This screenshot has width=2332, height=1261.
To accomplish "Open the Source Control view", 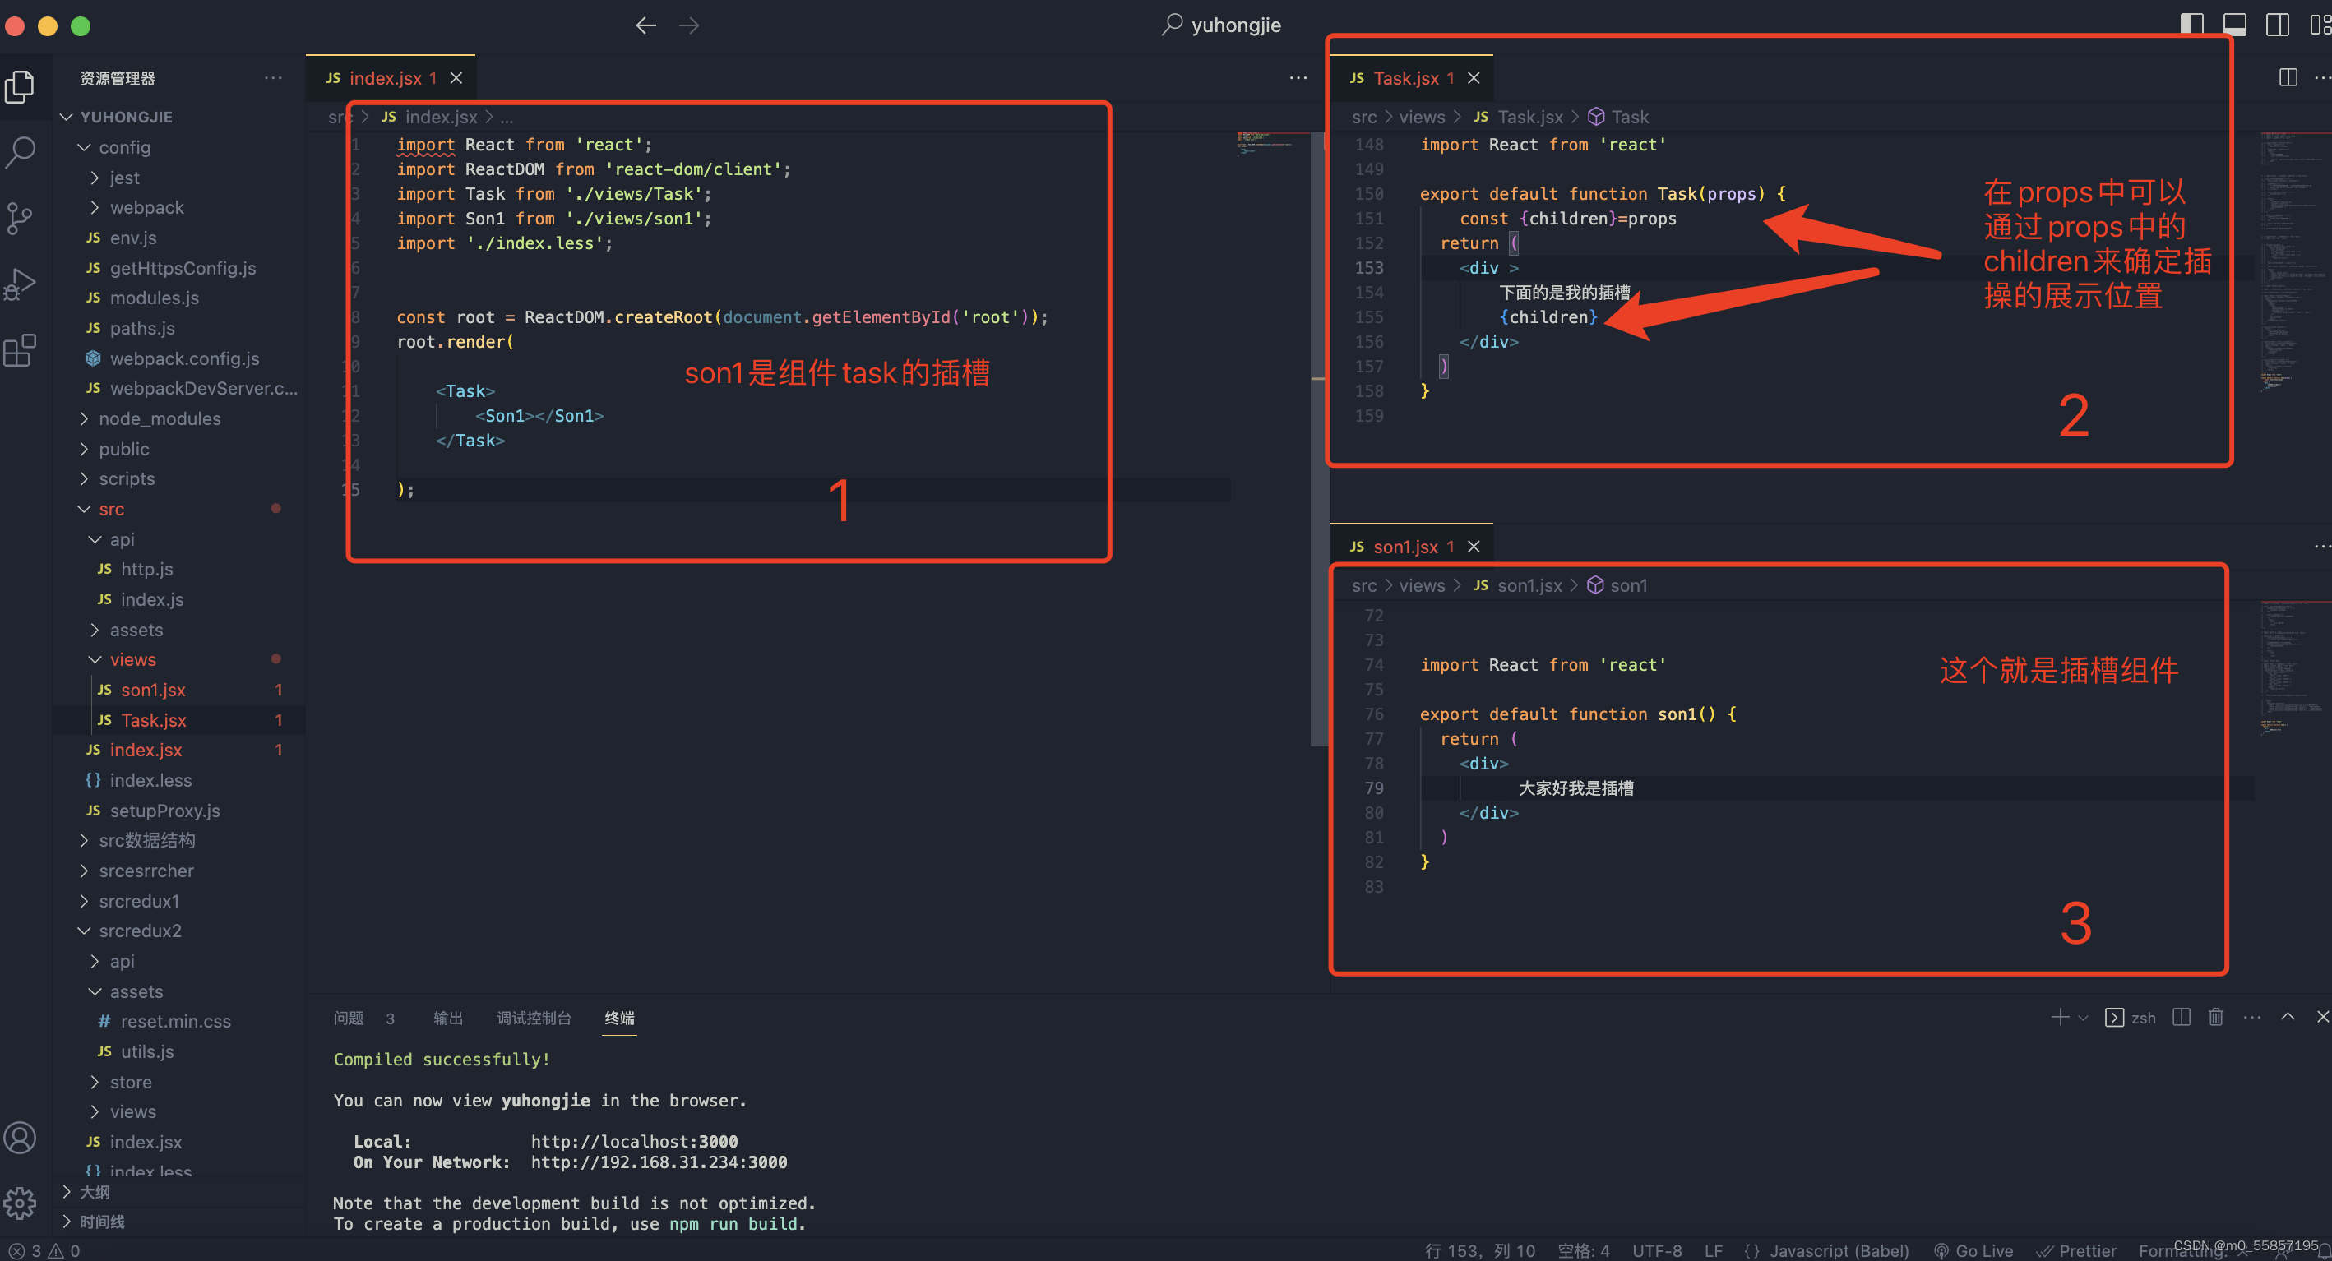I will click(21, 218).
